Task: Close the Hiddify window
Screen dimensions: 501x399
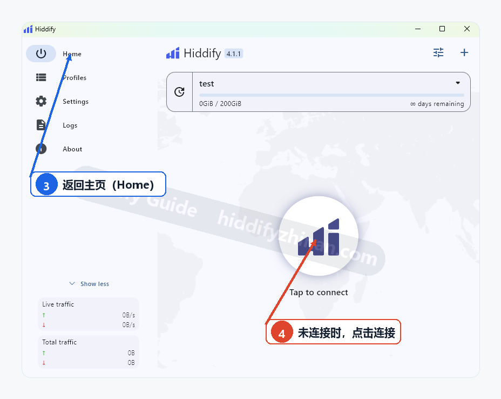Action: (467, 29)
